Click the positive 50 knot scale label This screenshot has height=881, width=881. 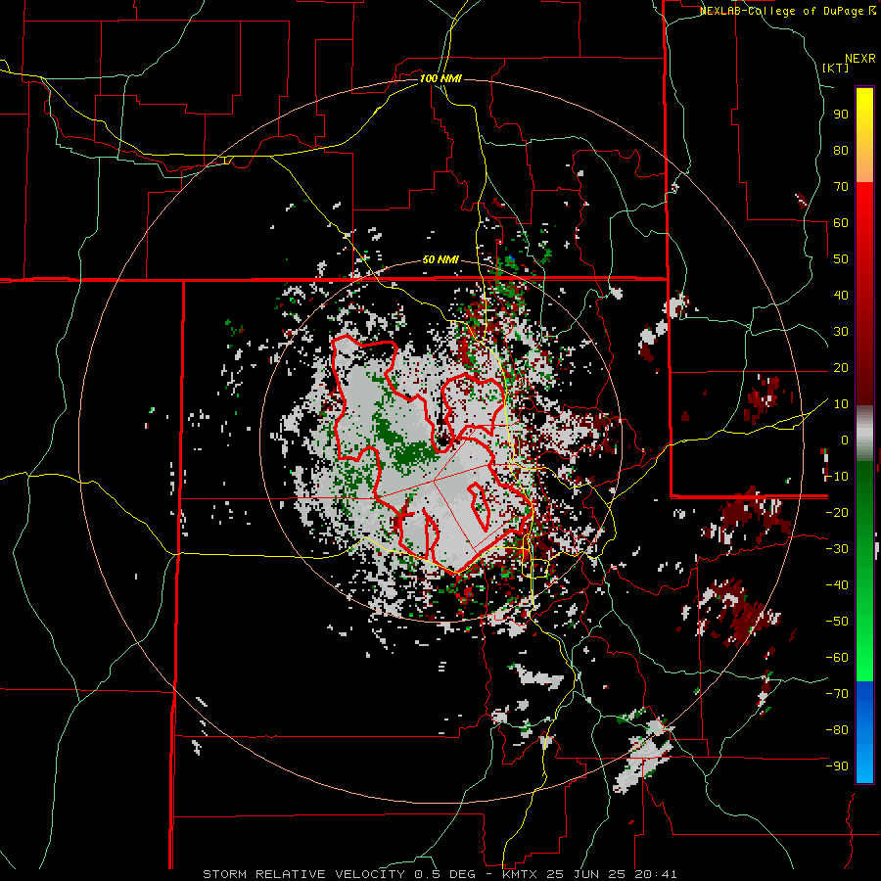(x=841, y=259)
